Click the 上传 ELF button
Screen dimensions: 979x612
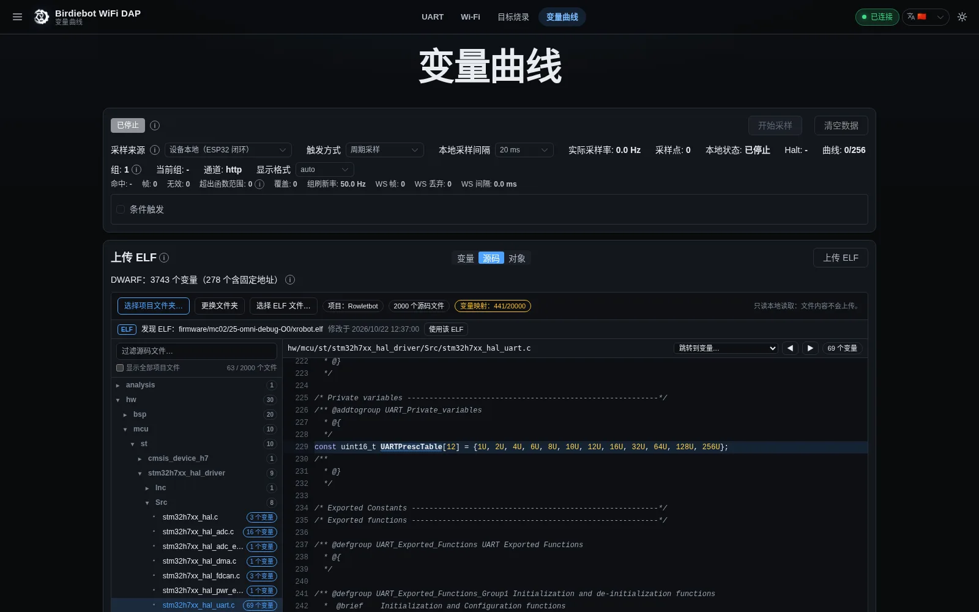(x=841, y=258)
